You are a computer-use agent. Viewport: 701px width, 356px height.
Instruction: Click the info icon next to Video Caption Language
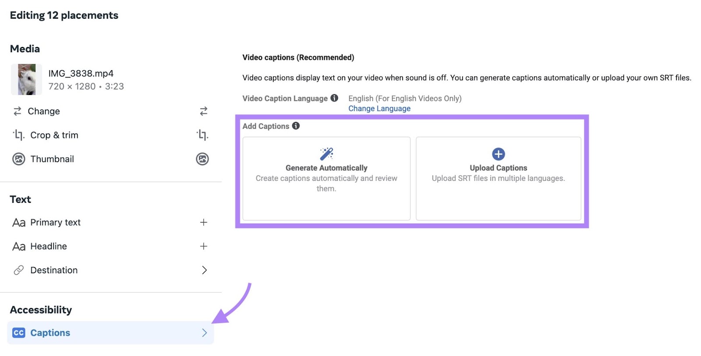click(x=334, y=98)
